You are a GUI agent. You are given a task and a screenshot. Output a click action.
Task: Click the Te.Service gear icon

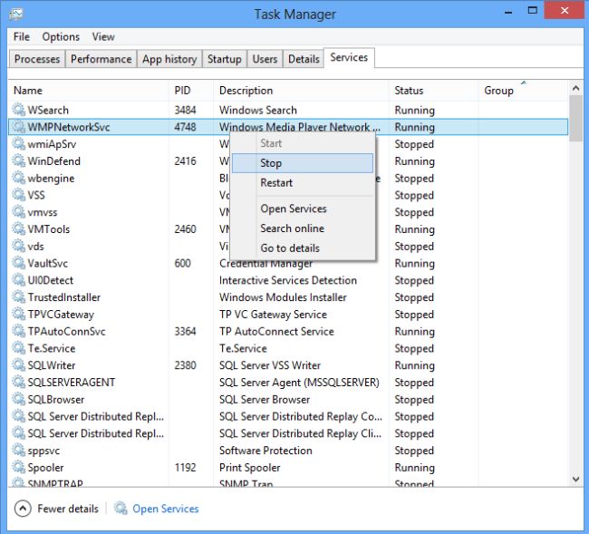click(x=18, y=348)
